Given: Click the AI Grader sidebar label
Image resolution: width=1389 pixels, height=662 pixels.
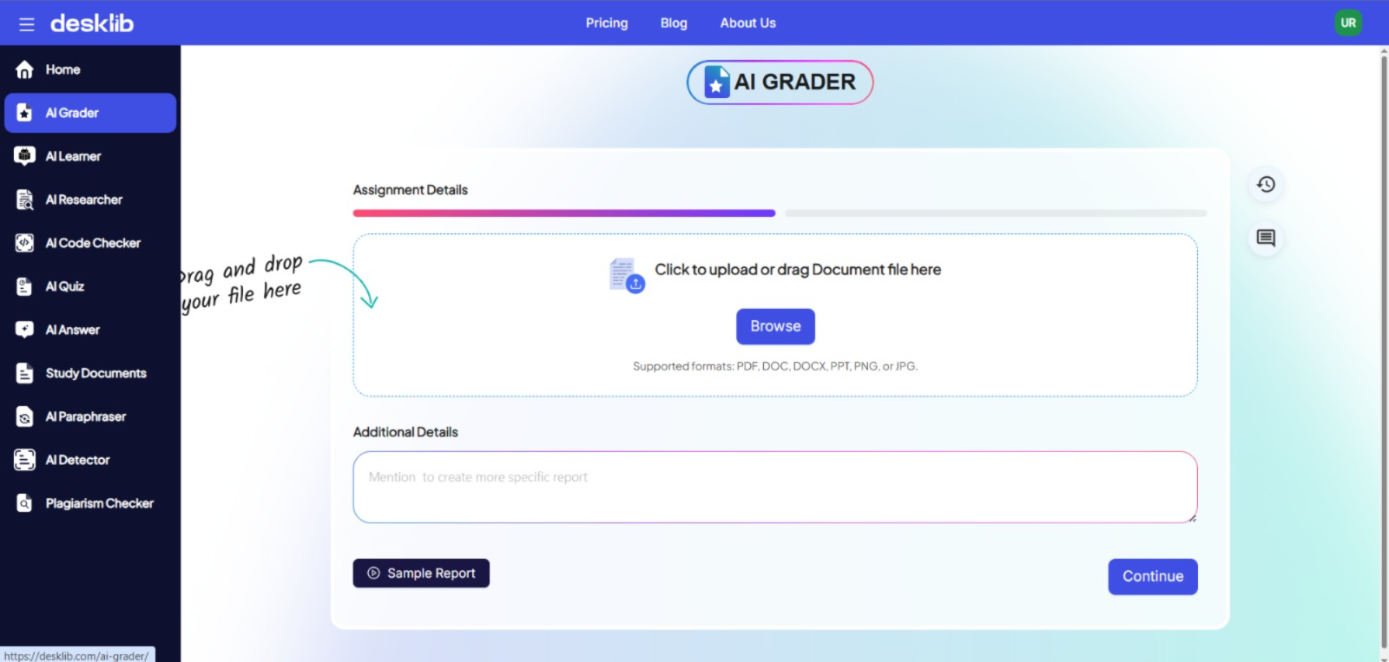Looking at the screenshot, I should [72, 113].
